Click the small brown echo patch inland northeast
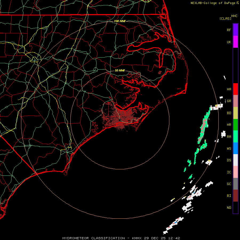Image resolution: width=240 pixels, height=240 pixels. pyautogui.click(x=160, y=72)
